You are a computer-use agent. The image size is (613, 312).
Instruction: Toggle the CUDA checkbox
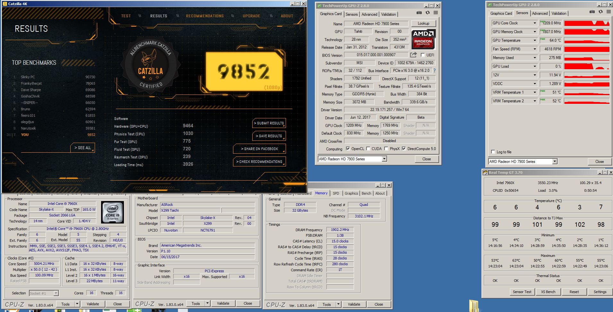coord(368,149)
